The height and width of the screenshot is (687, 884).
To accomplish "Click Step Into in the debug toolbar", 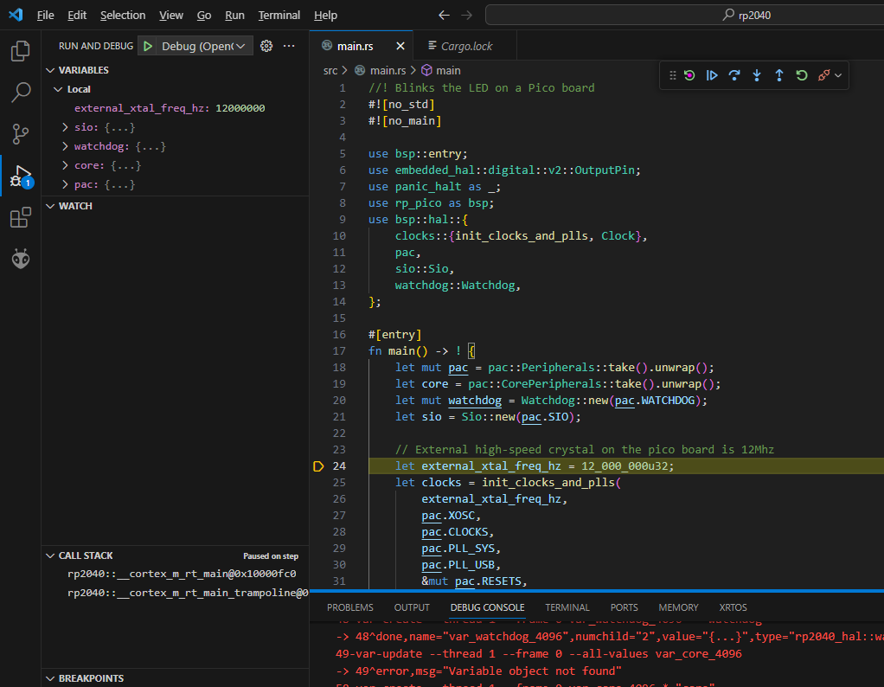I will coord(757,75).
